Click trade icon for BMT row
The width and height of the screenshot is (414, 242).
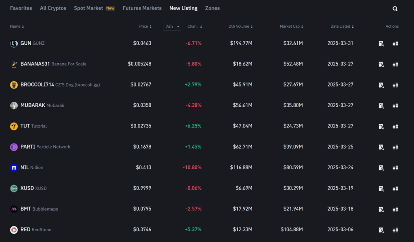395,209
